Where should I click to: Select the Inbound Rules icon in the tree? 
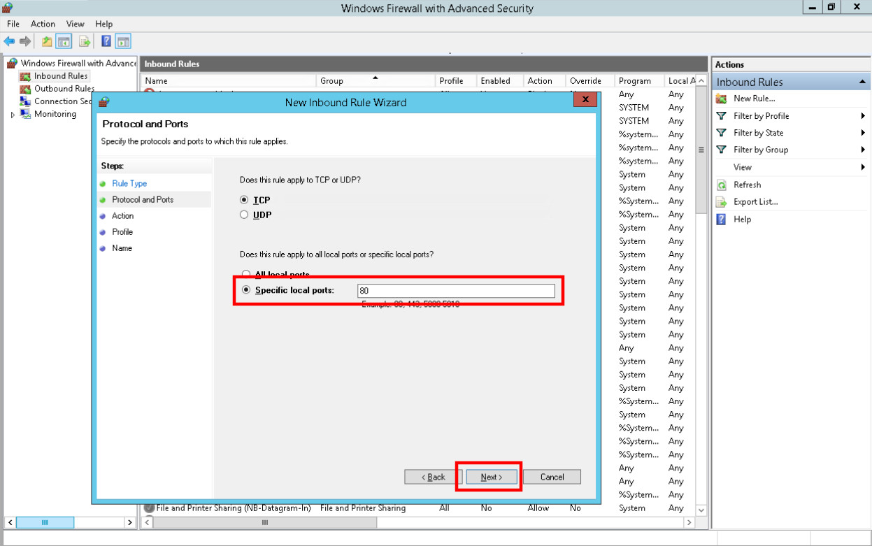(x=26, y=76)
